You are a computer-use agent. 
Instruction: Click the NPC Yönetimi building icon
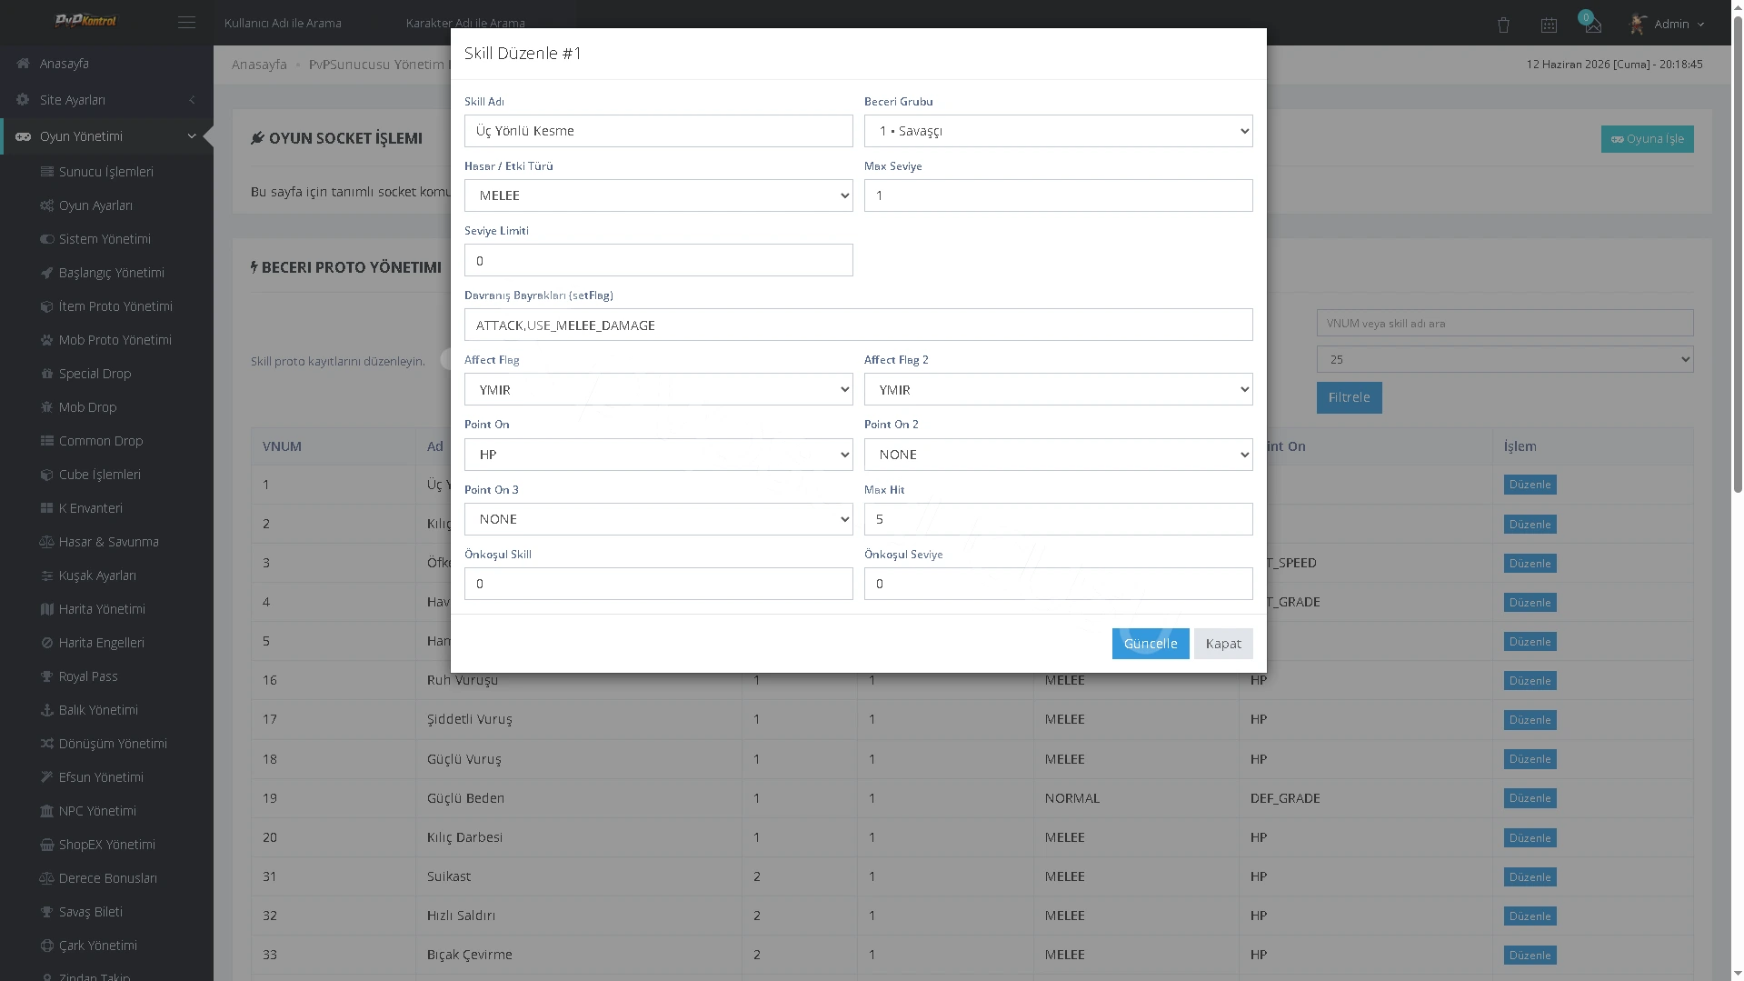[47, 811]
